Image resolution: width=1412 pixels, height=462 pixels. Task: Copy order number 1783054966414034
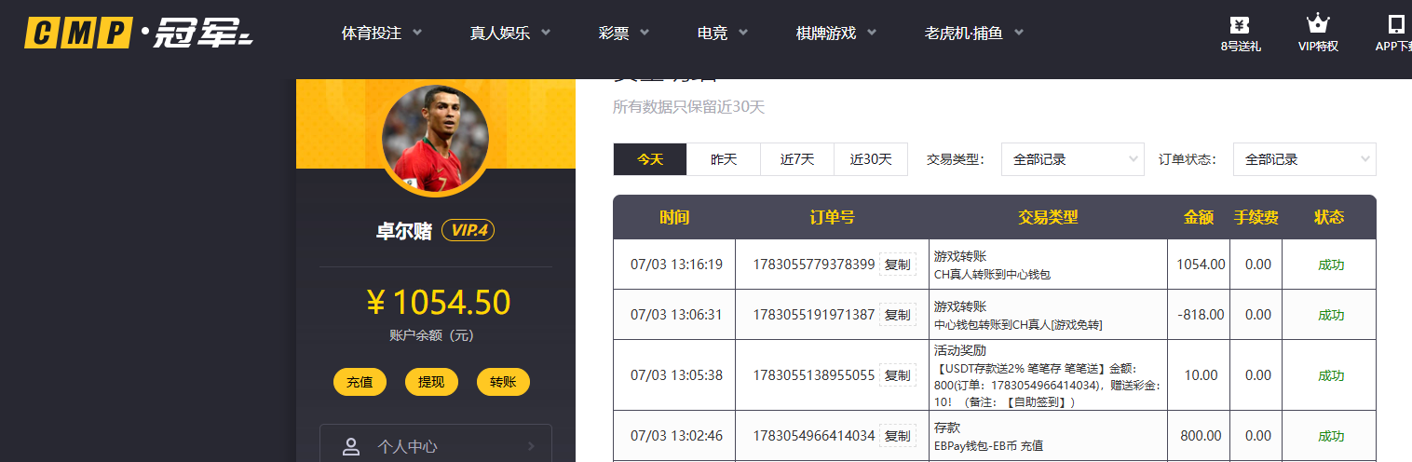tap(897, 435)
